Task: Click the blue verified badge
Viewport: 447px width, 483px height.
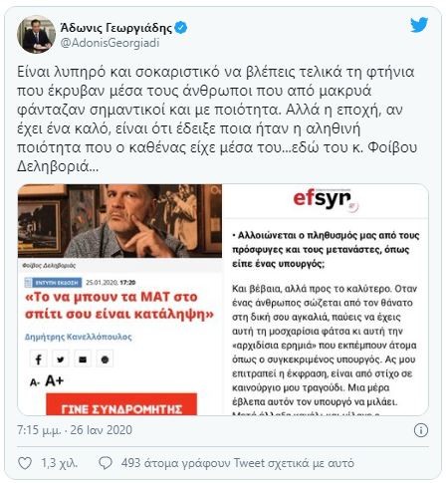Action: click(x=181, y=28)
